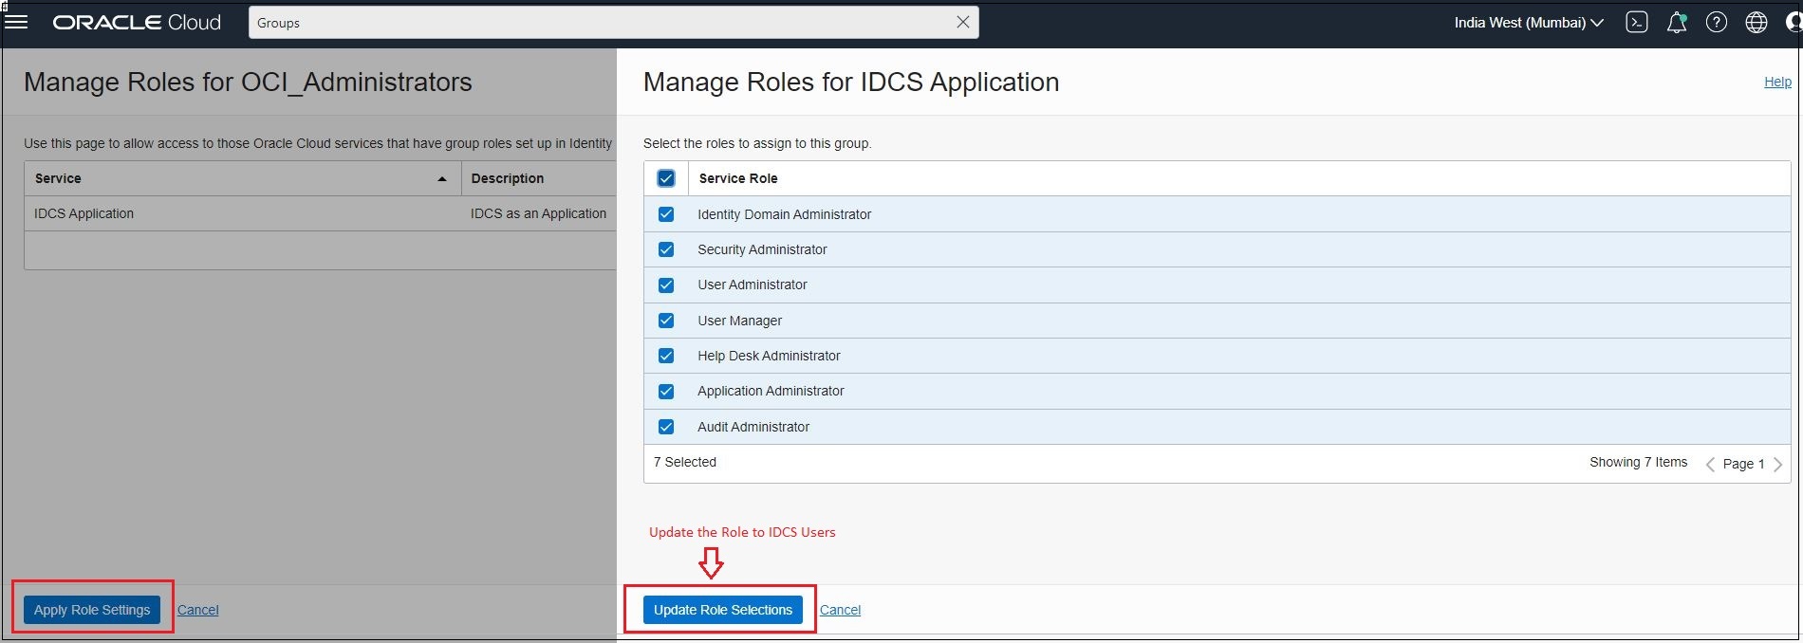Sort by Service column arrow
This screenshot has height=643, width=1803.
[441, 178]
